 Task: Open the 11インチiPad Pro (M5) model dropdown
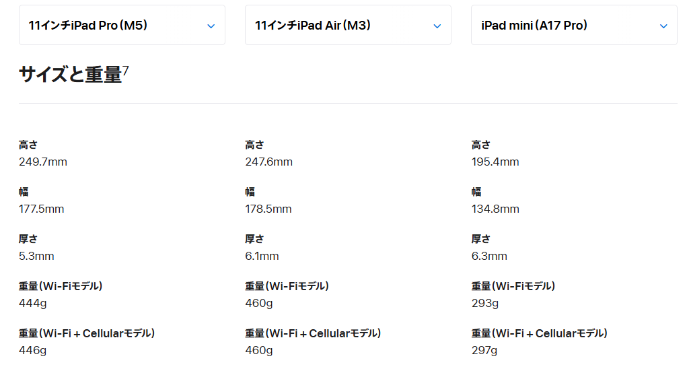[122, 25]
